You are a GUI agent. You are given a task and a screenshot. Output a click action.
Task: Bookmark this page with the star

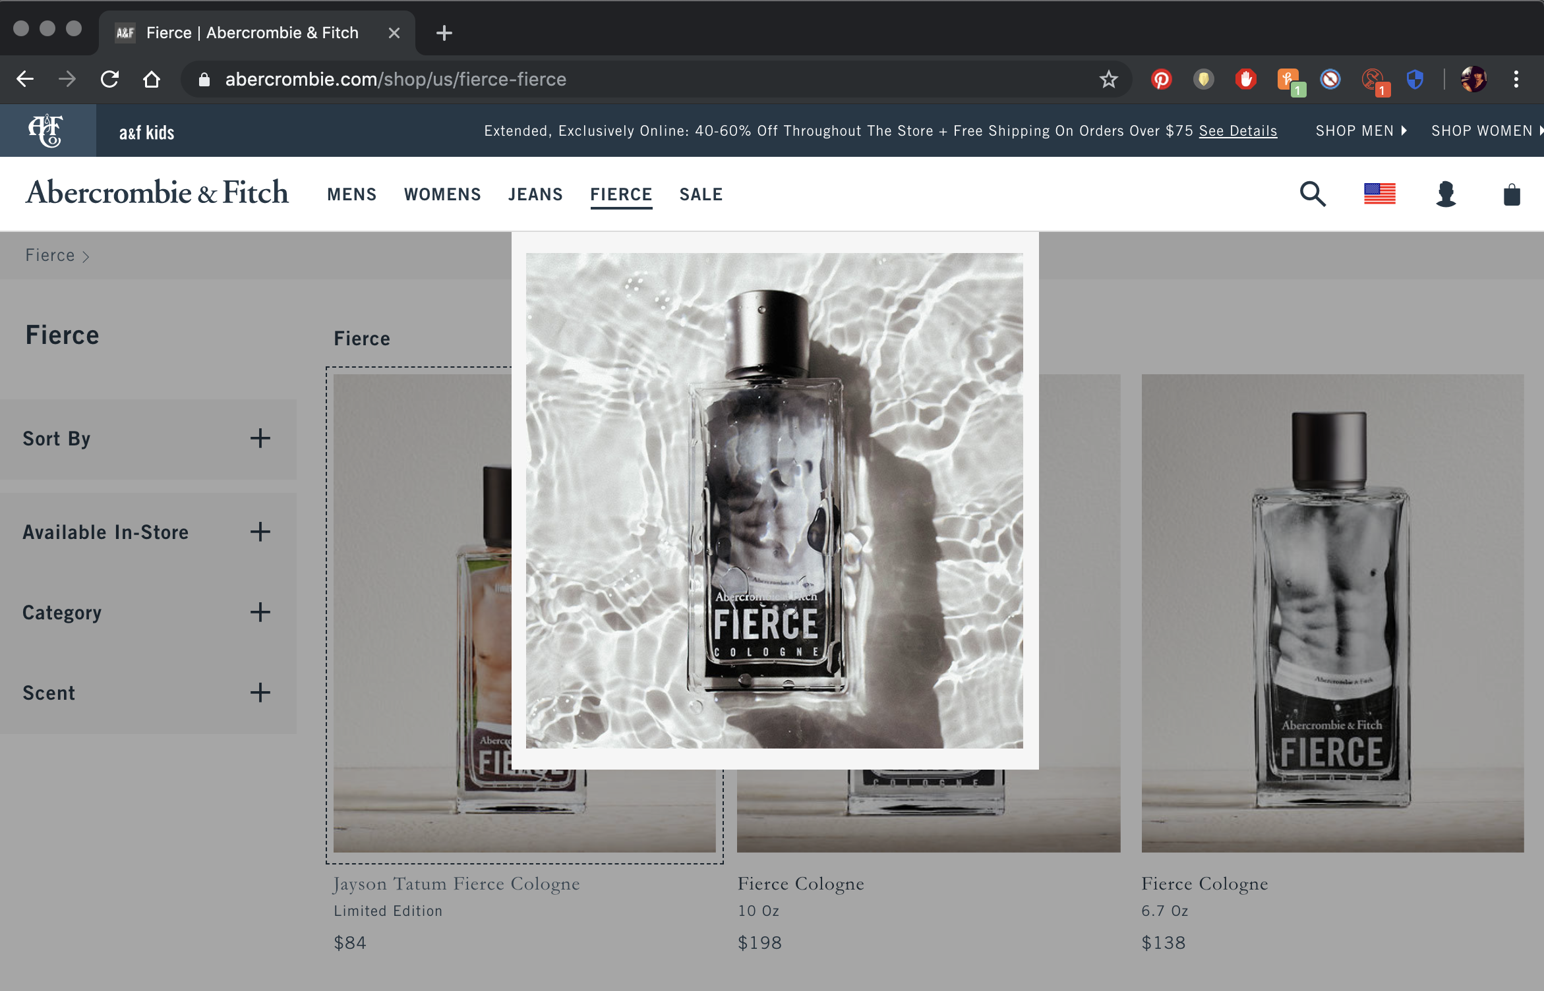click(x=1109, y=79)
